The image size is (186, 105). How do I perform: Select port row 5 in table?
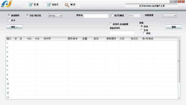click(92, 61)
